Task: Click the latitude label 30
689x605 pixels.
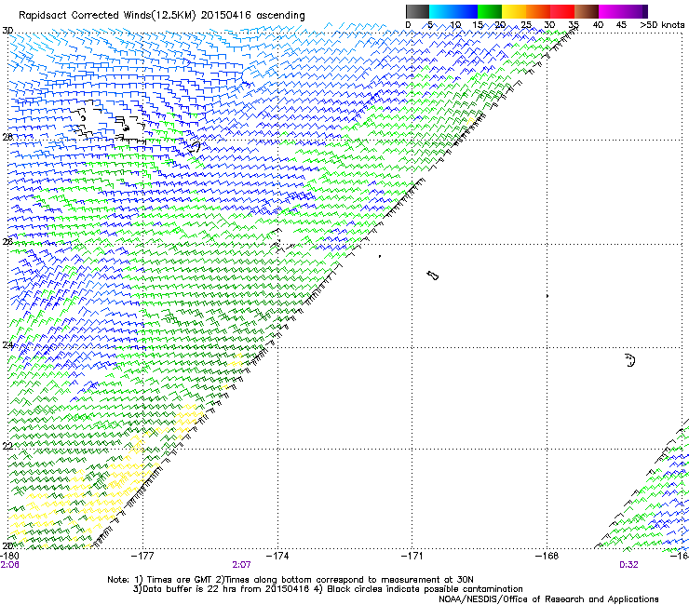Action: tap(7, 31)
